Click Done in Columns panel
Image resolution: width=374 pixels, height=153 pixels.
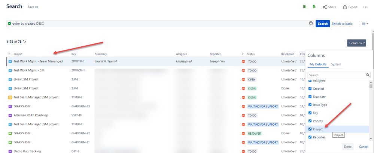click(348, 147)
